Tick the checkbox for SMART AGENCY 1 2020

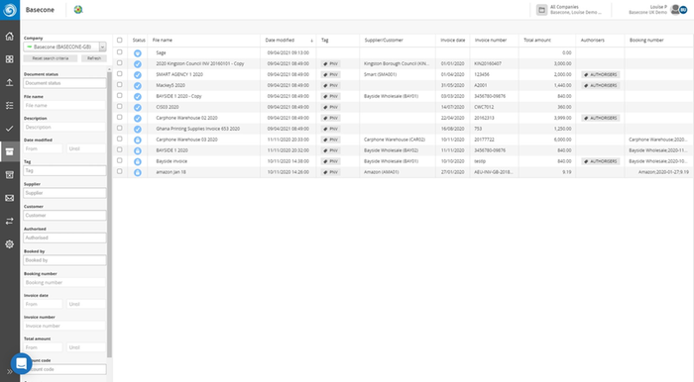120,74
